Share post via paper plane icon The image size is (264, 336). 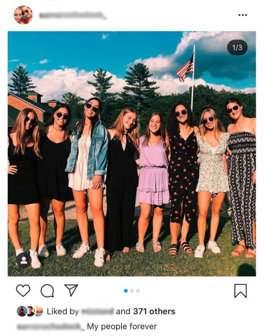[71, 290]
